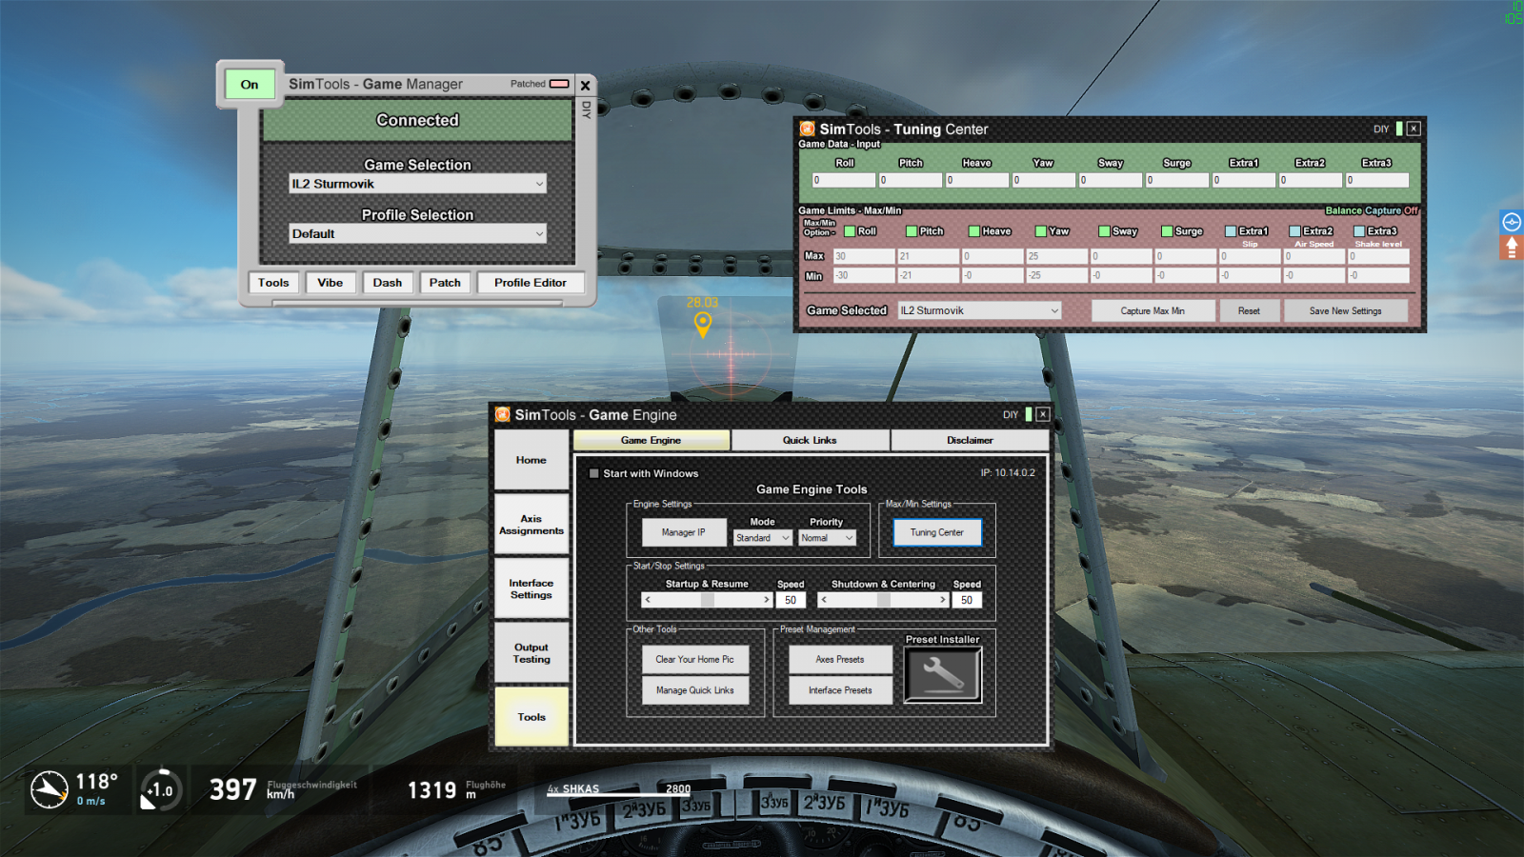Toggle the Surge Max/Min option checkbox
Image resolution: width=1524 pixels, height=857 pixels.
[1167, 231]
